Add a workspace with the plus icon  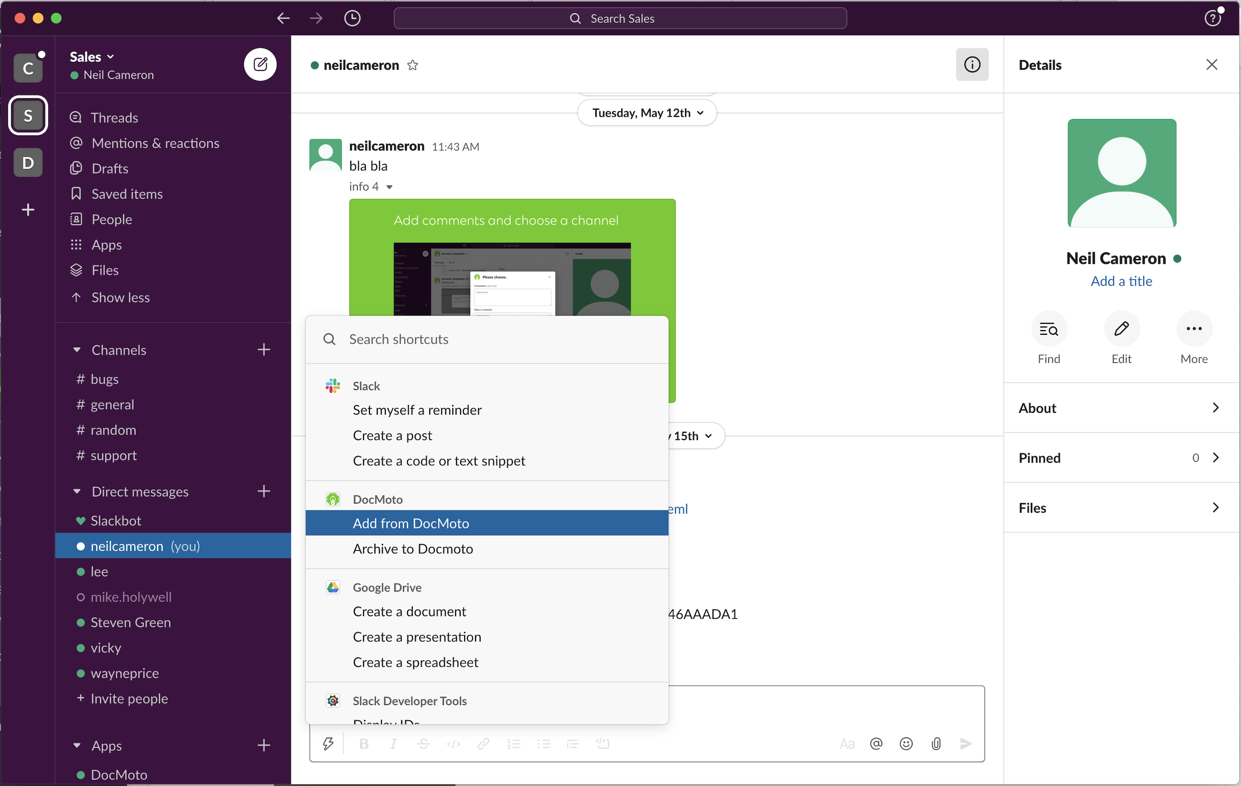click(28, 209)
